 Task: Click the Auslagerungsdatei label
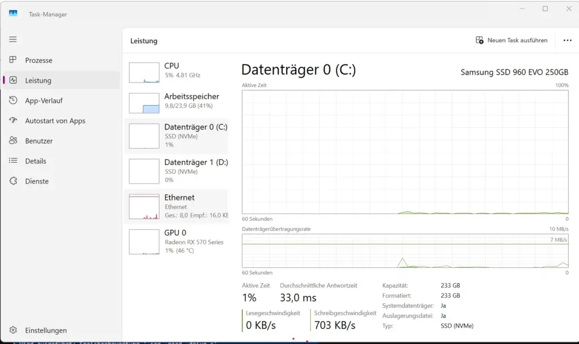click(x=407, y=316)
